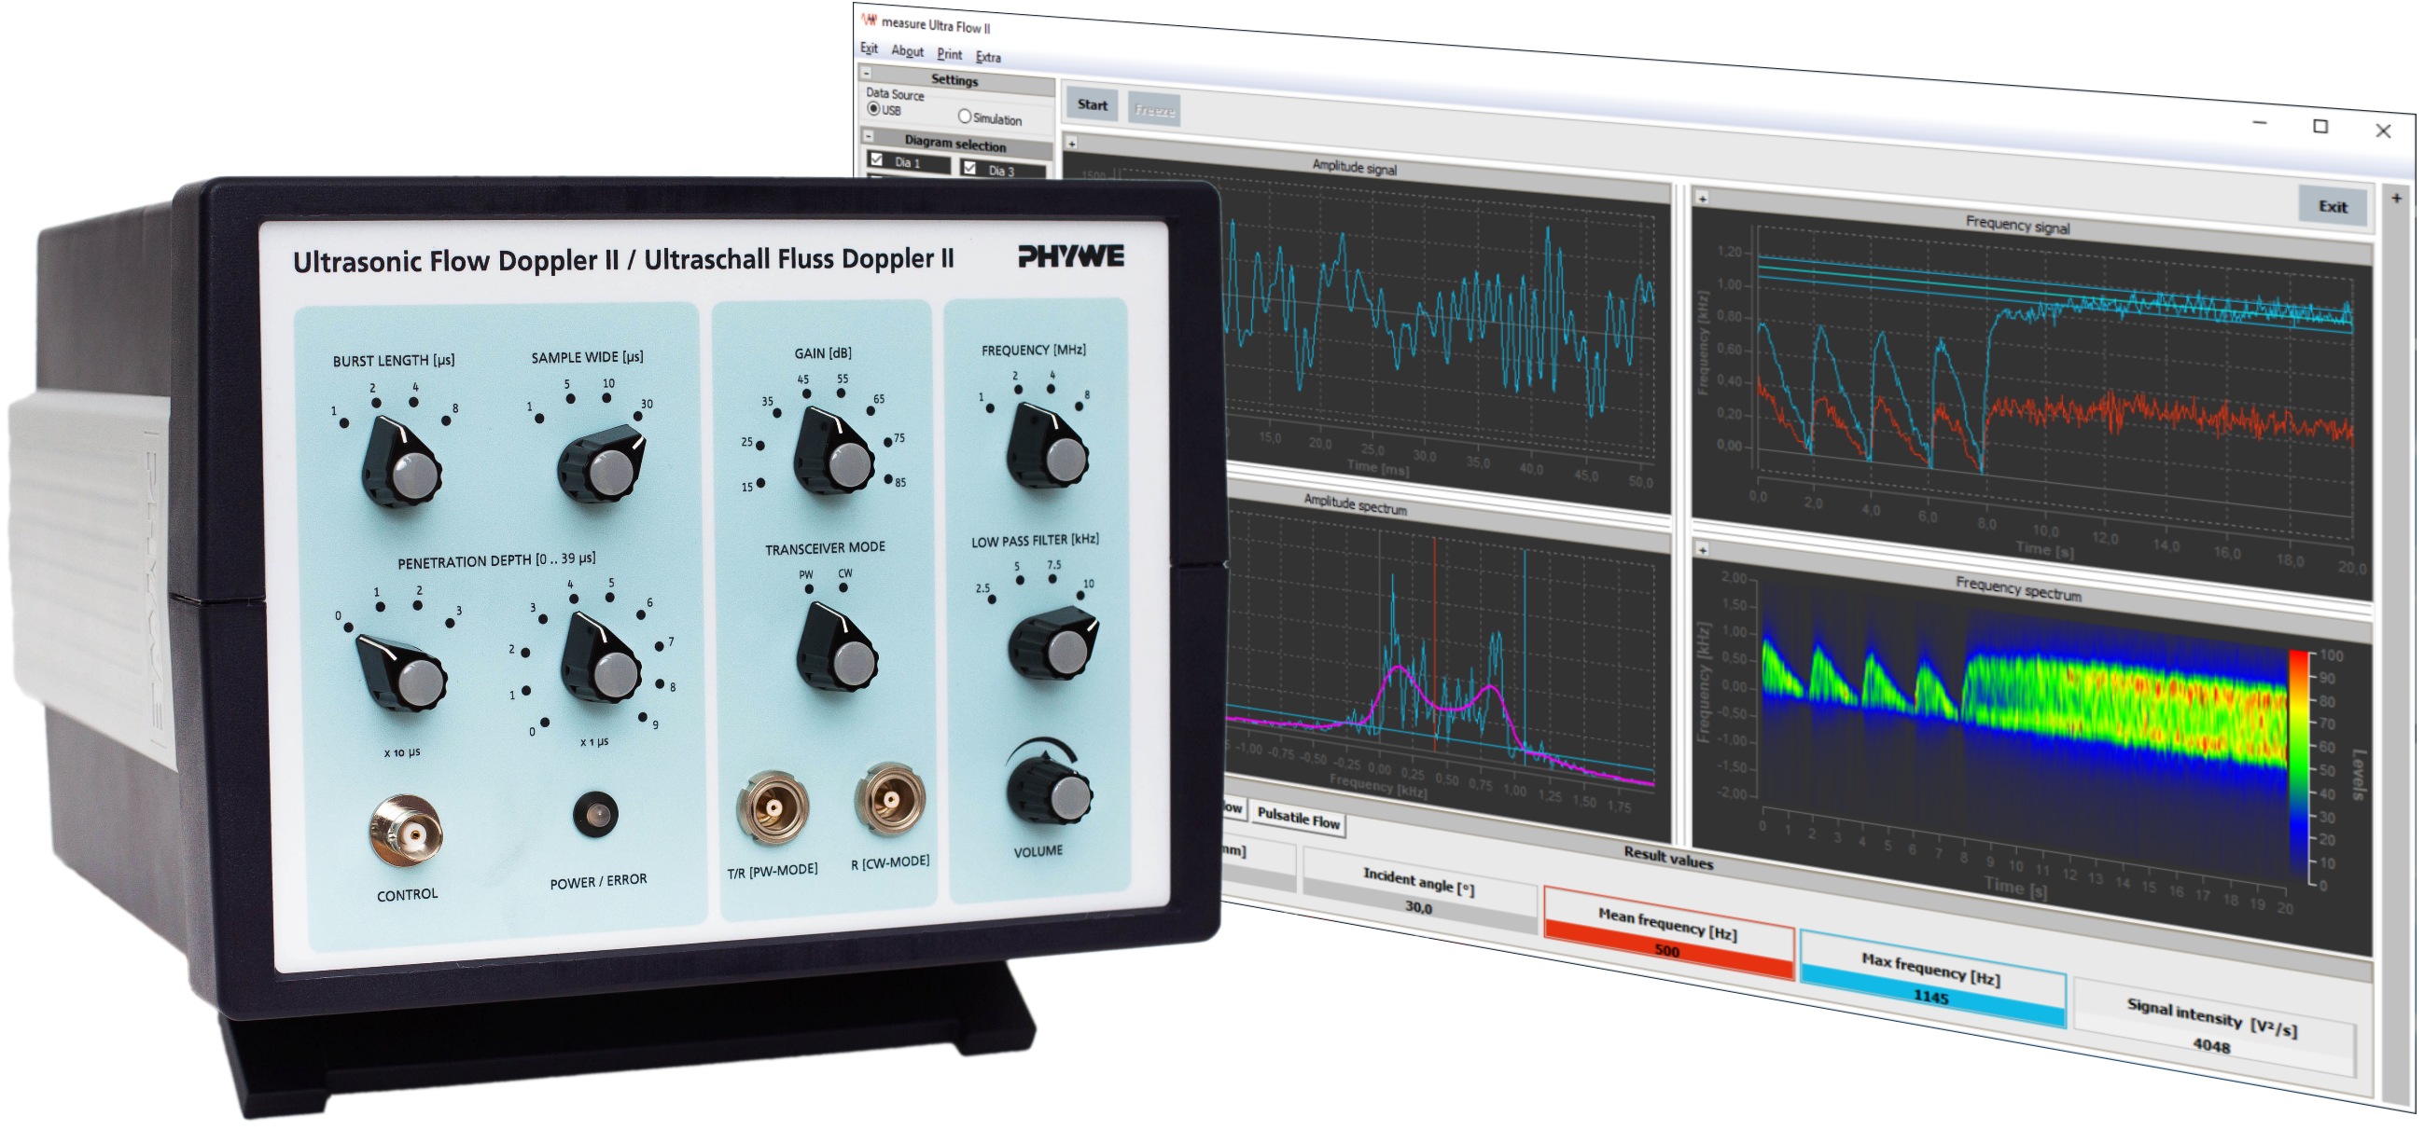Image resolution: width=2424 pixels, height=1130 pixels.
Task: Open the Print menu
Action: [x=950, y=54]
